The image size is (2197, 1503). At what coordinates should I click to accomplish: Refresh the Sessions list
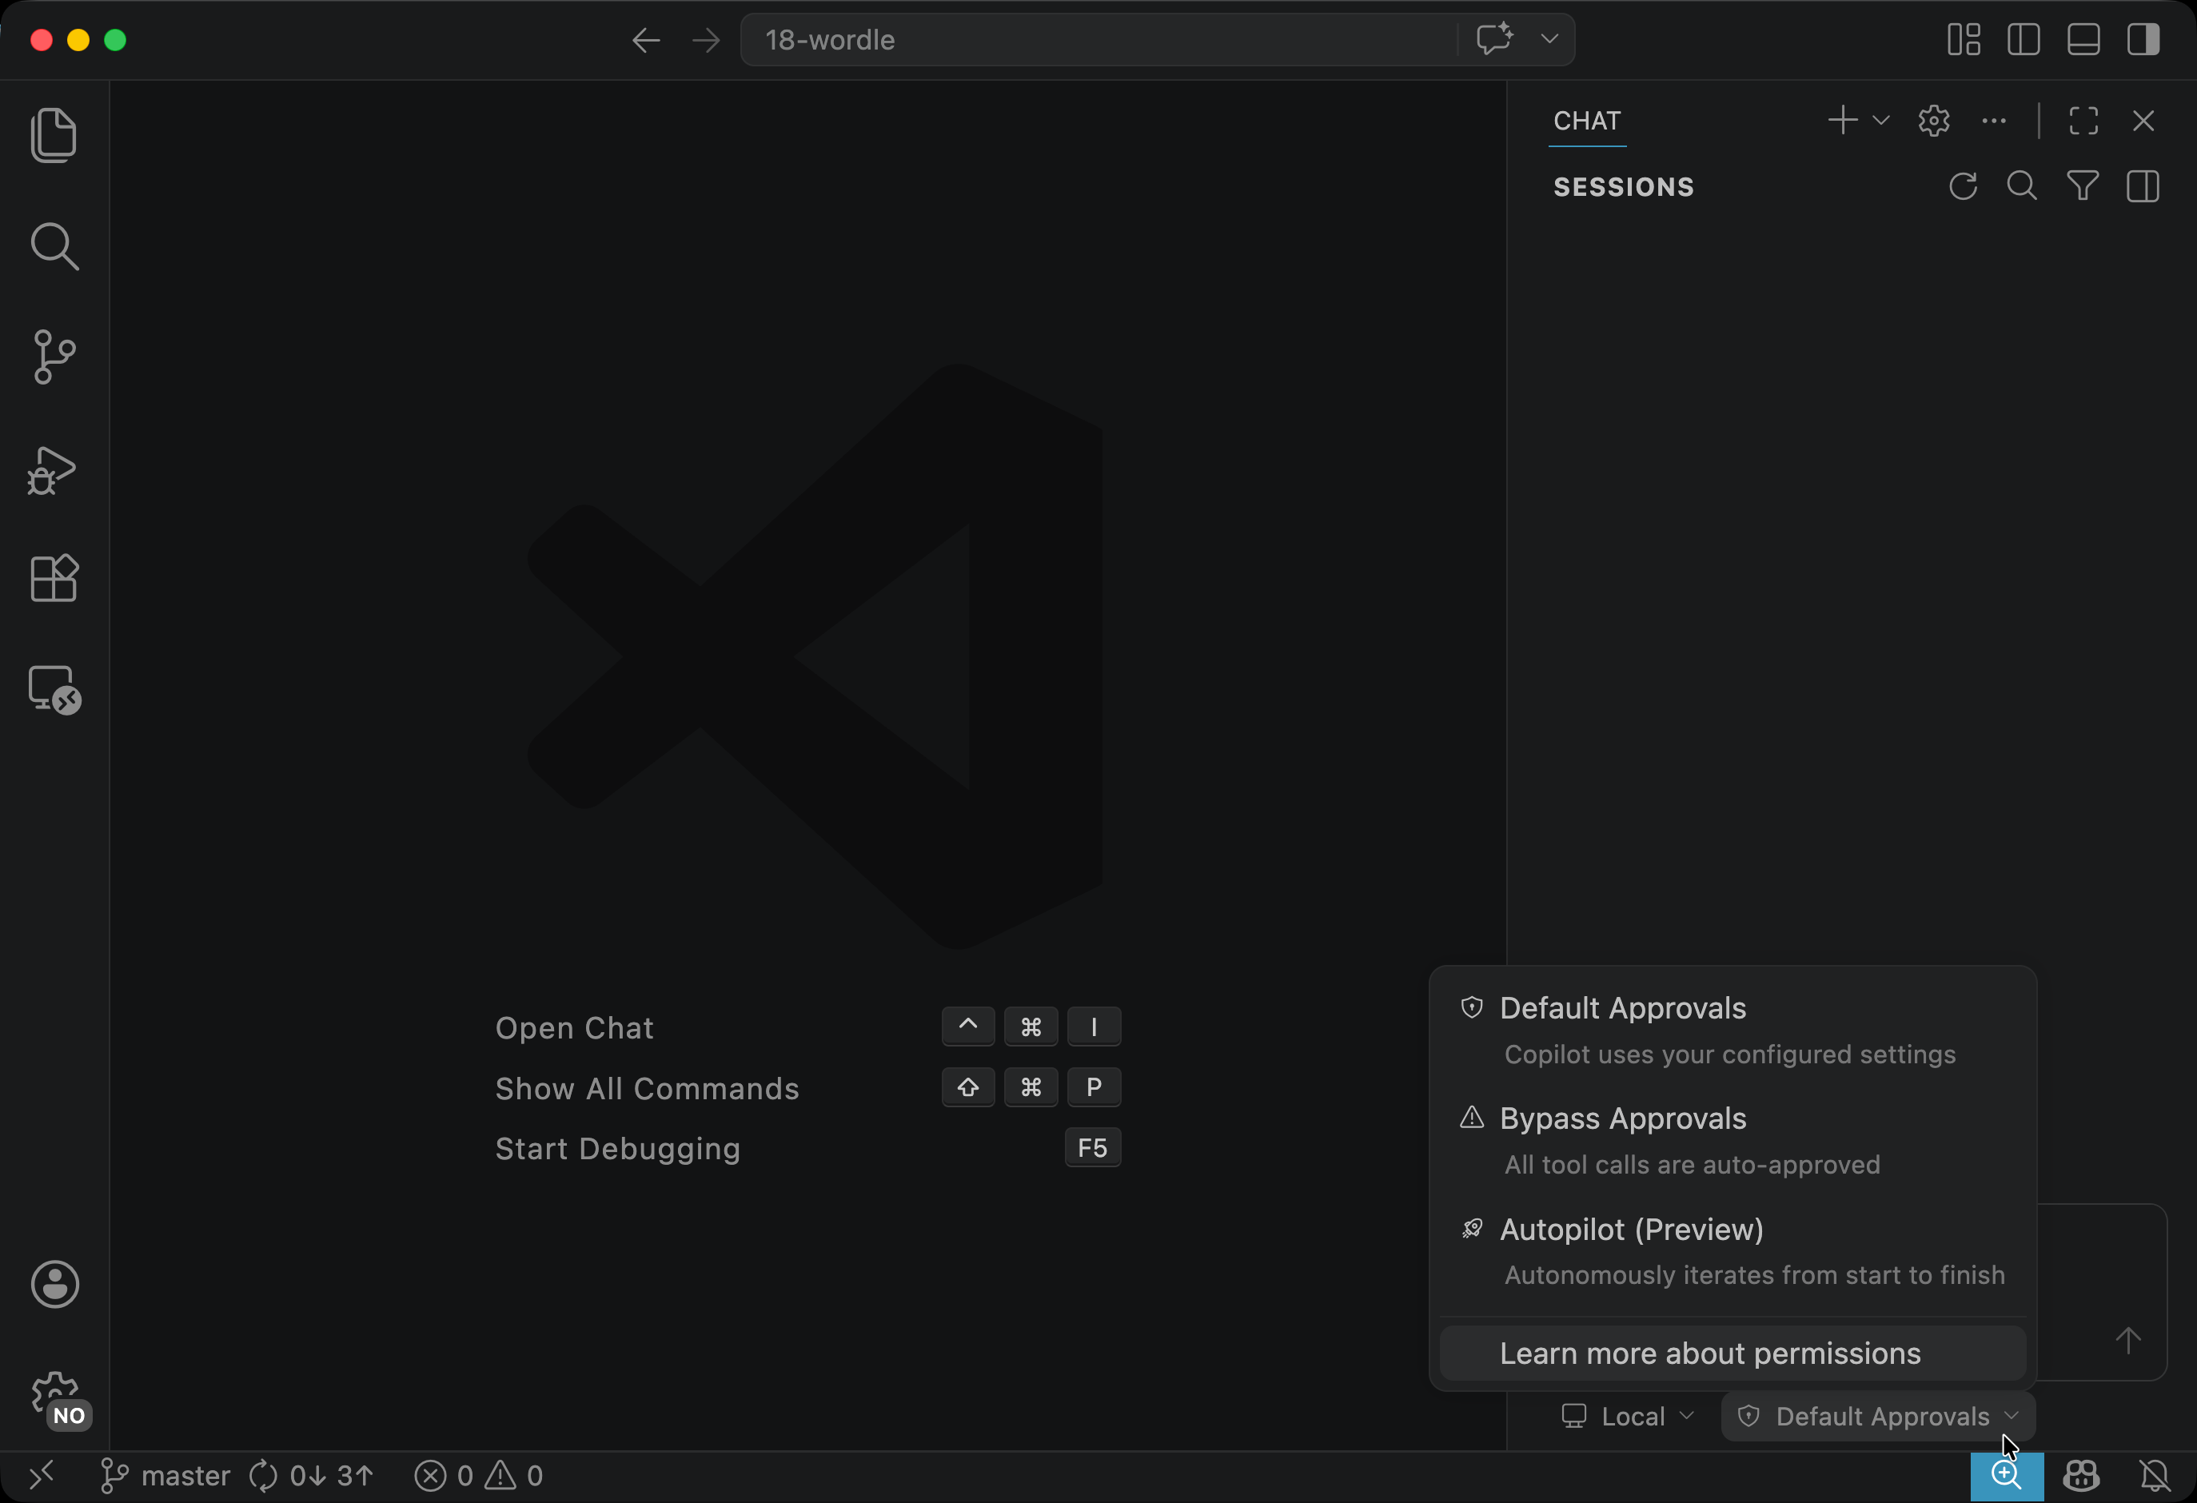click(x=1964, y=186)
